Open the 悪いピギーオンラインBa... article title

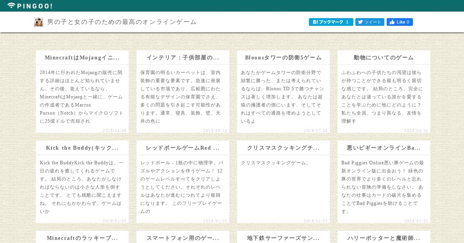(x=384, y=148)
